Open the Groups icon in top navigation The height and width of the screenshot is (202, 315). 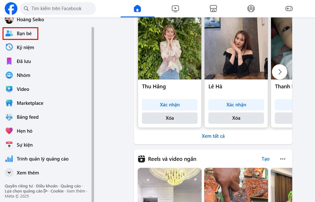pyautogui.click(x=251, y=9)
